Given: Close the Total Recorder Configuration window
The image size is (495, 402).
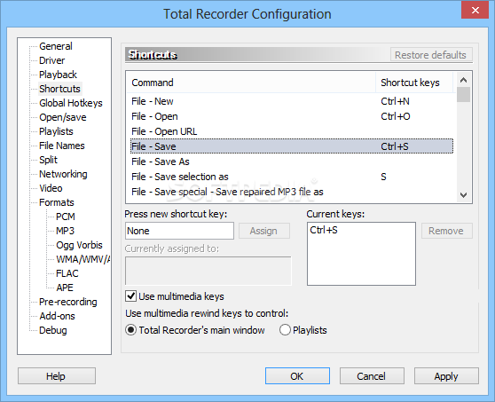Looking at the screenshot, I should 475,10.
